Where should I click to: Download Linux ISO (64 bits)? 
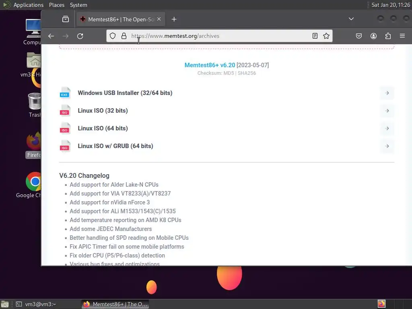click(x=103, y=128)
